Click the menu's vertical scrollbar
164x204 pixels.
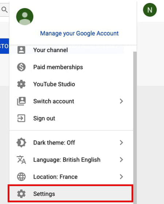coord(135,127)
